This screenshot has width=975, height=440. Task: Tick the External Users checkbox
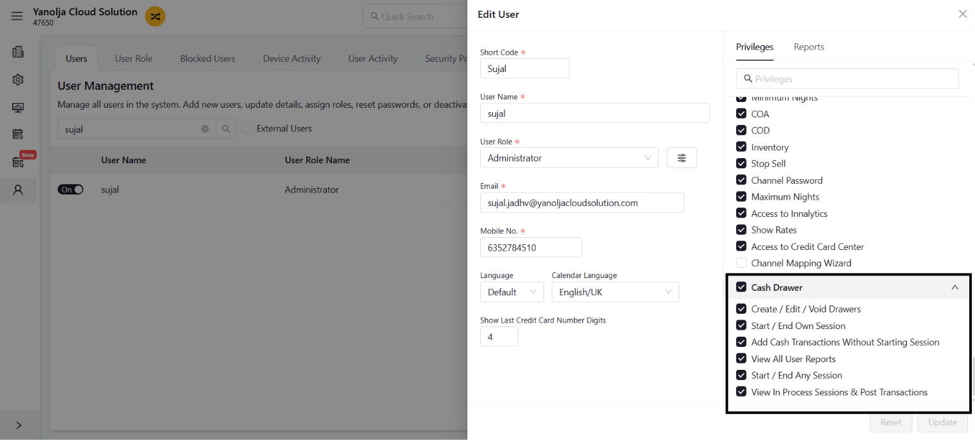pyautogui.click(x=246, y=128)
